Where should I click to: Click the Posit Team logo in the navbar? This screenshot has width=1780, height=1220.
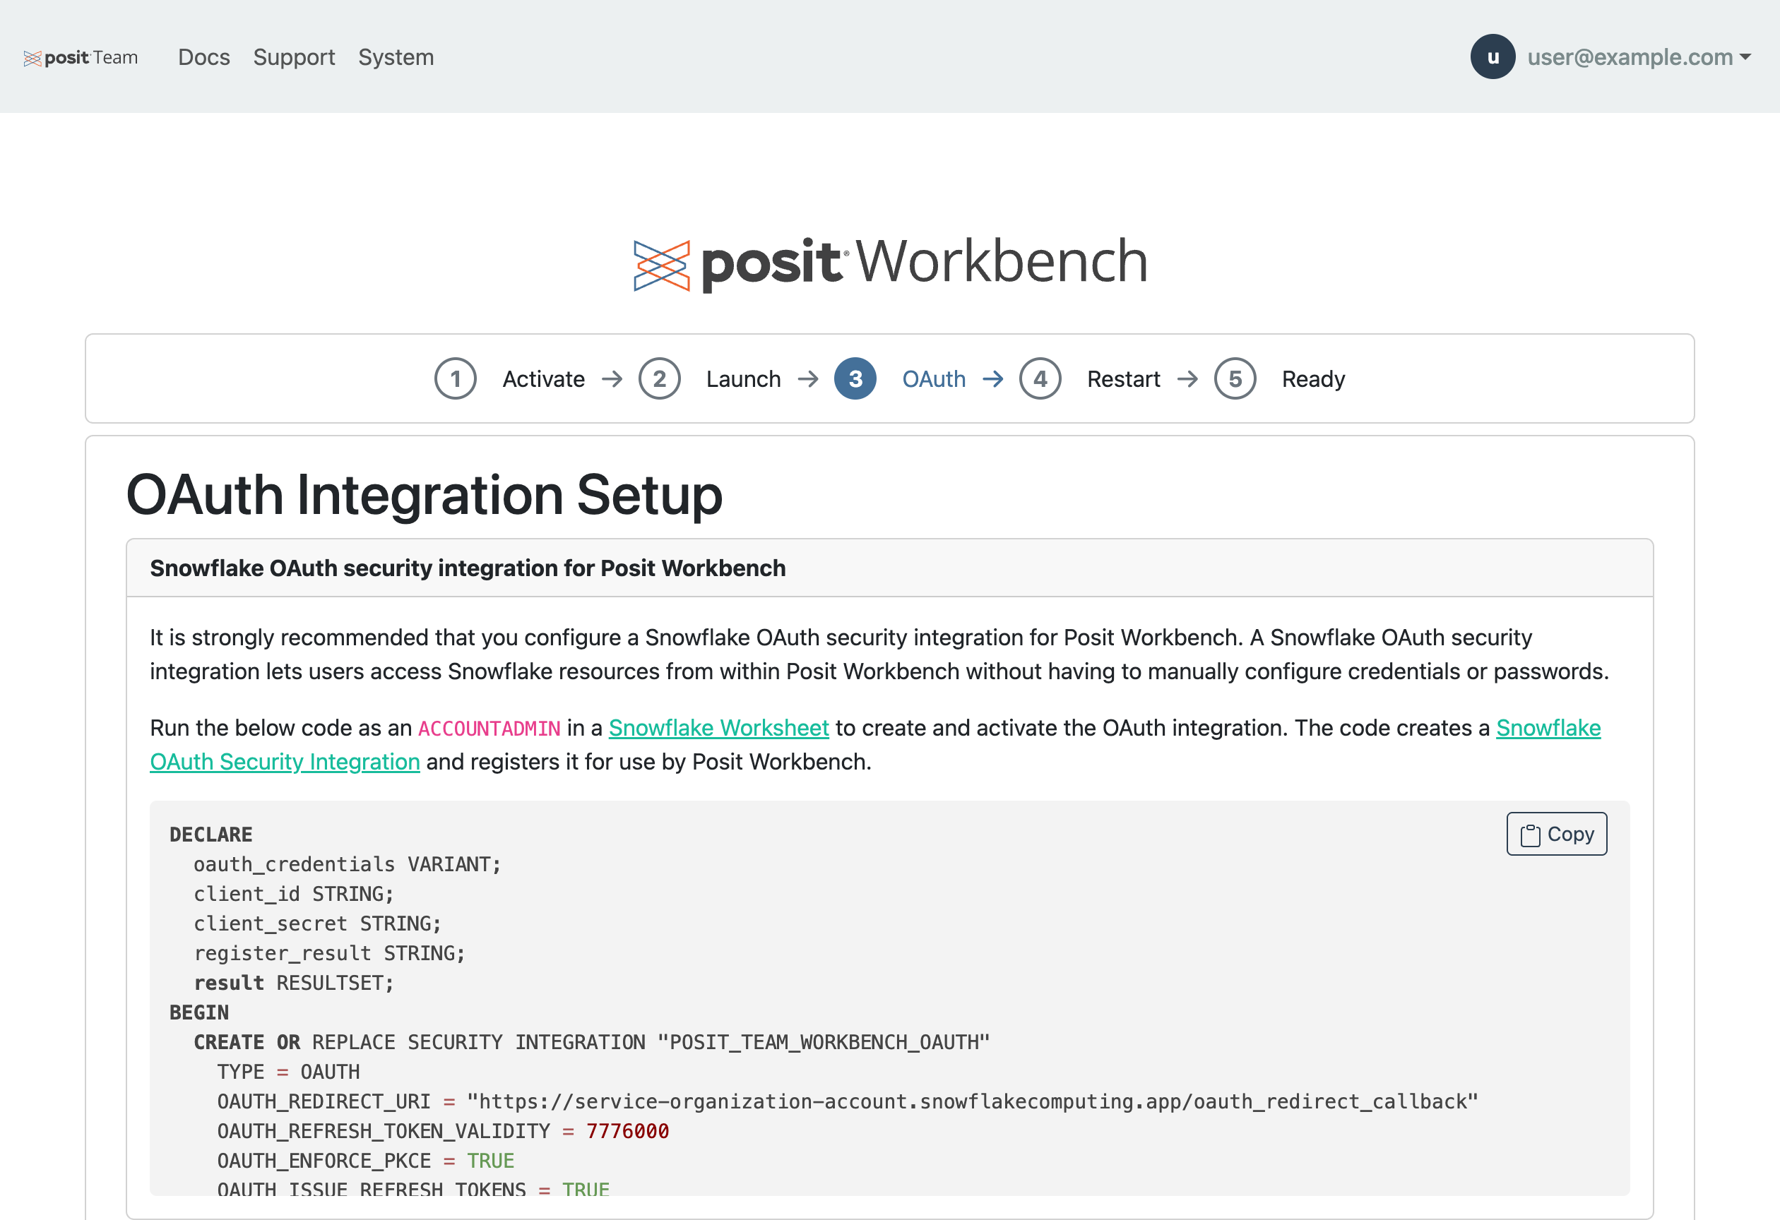click(x=81, y=57)
